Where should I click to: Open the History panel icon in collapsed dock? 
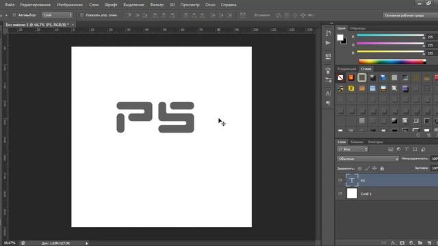[328, 33]
